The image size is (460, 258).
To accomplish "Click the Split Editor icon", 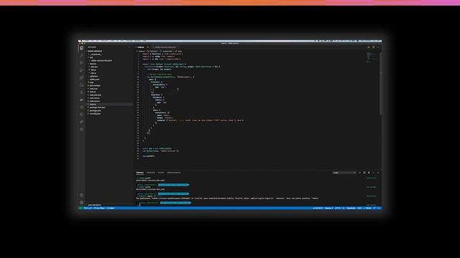I will click(374, 47).
